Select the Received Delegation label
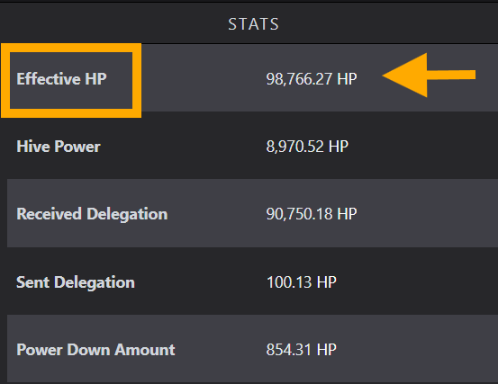 click(x=92, y=214)
